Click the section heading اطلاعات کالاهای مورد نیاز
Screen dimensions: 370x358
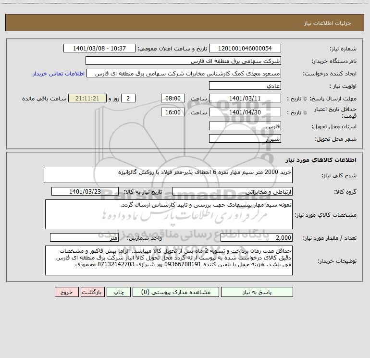(x=321, y=160)
